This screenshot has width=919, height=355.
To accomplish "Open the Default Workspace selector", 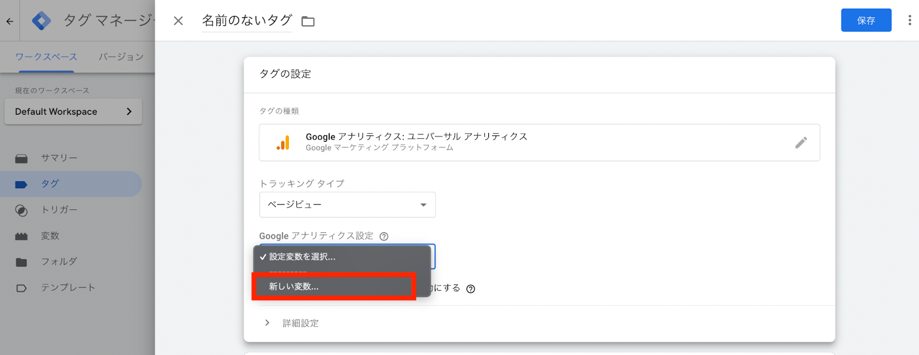I will 74,112.
